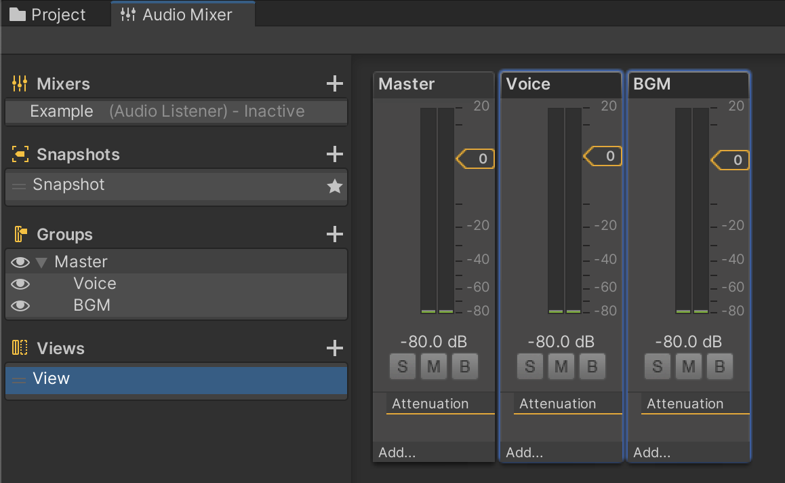Toggle visibility of the Voice group
Image resolution: width=785 pixels, height=483 pixels.
[x=20, y=283]
